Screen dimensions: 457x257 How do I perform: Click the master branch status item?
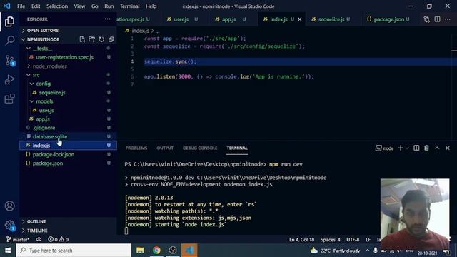click(x=18, y=240)
